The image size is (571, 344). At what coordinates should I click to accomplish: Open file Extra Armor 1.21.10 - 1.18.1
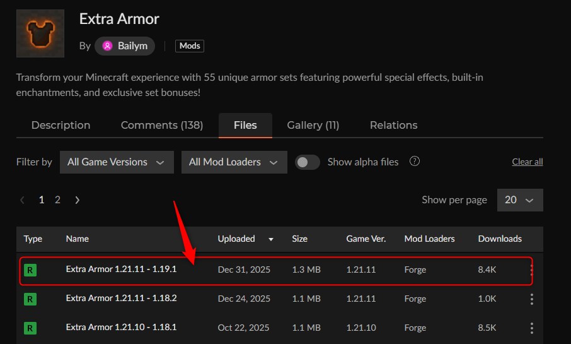[121, 327]
